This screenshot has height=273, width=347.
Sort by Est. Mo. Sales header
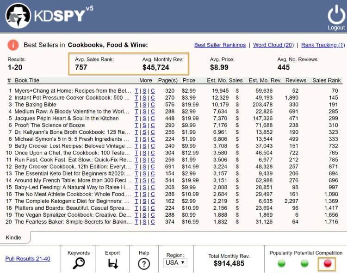(224, 80)
